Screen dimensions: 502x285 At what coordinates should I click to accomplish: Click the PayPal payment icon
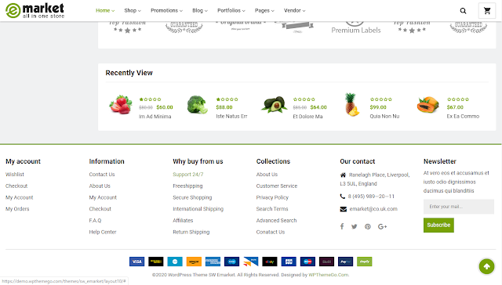pyautogui.click(x=345, y=262)
